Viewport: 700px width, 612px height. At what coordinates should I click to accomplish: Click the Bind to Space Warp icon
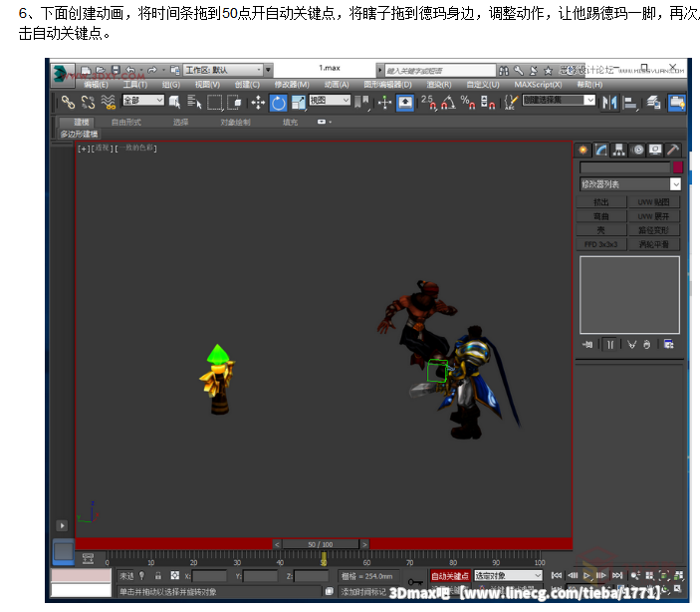[108, 103]
